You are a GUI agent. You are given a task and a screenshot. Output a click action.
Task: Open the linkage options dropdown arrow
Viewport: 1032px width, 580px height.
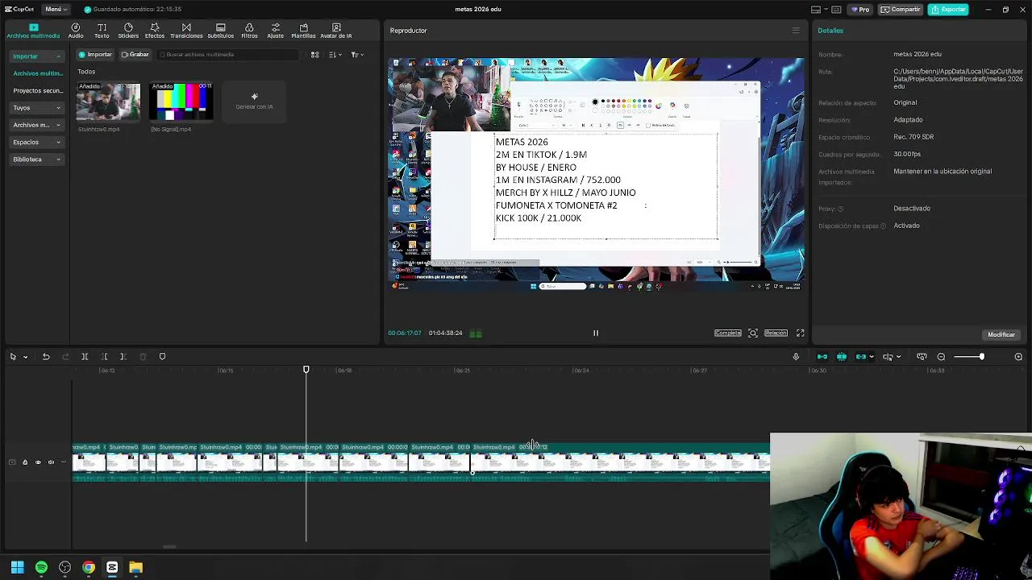[x=872, y=357]
